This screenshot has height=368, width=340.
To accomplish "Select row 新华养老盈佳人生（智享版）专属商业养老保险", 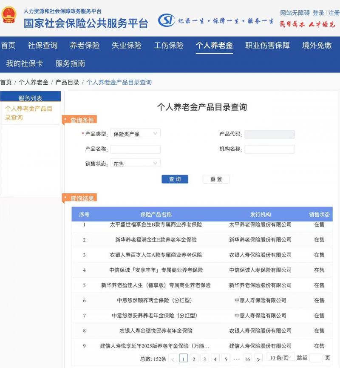I will click(x=202, y=285).
